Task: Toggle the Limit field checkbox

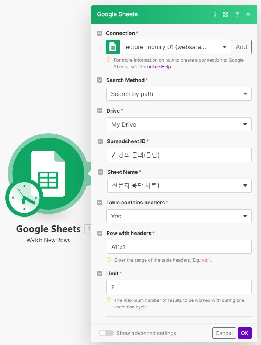Action: [x=100, y=273]
